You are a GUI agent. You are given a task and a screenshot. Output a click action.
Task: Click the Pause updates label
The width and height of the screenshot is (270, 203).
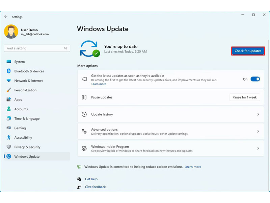102,97
